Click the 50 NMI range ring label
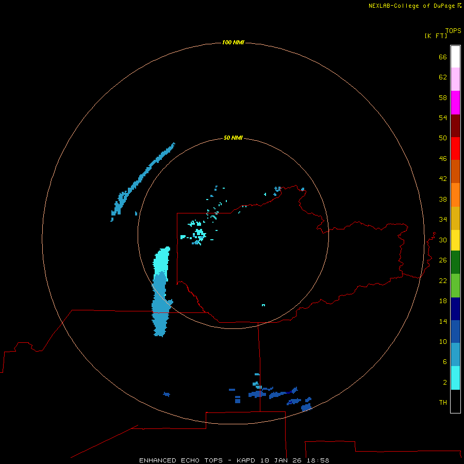The image size is (464, 464). click(x=233, y=138)
